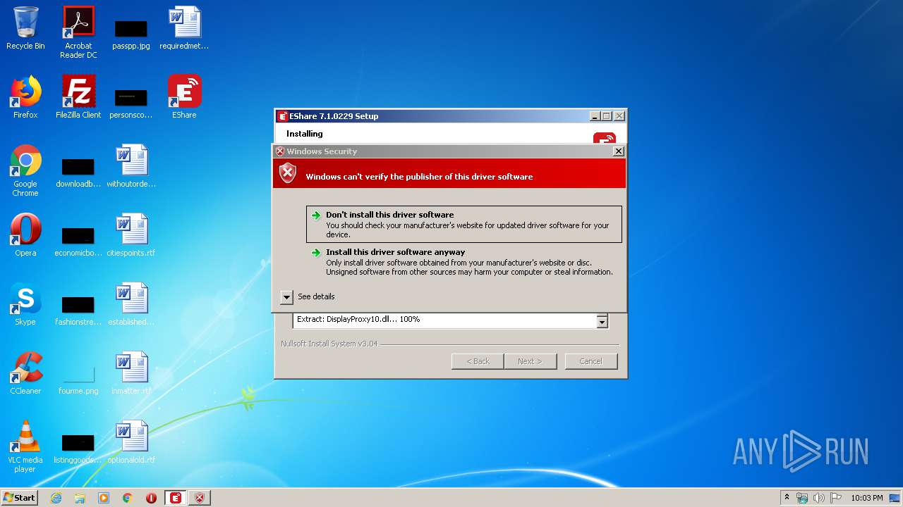Viewport: 903px width, 507px height.
Task: Open Acrobat Reader DC shortcut
Action: click(78, 32)
